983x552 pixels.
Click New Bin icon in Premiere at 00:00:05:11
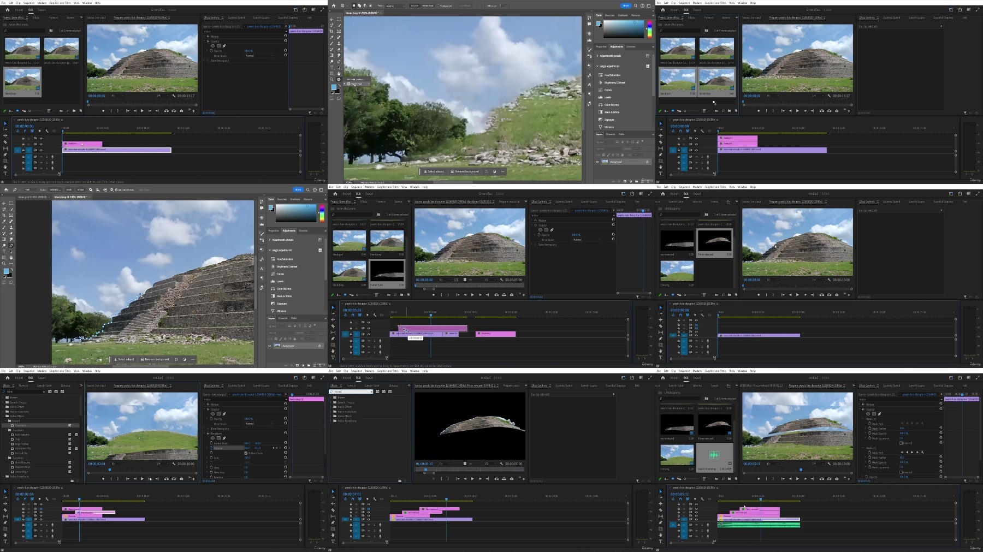[x=729, y=479]
